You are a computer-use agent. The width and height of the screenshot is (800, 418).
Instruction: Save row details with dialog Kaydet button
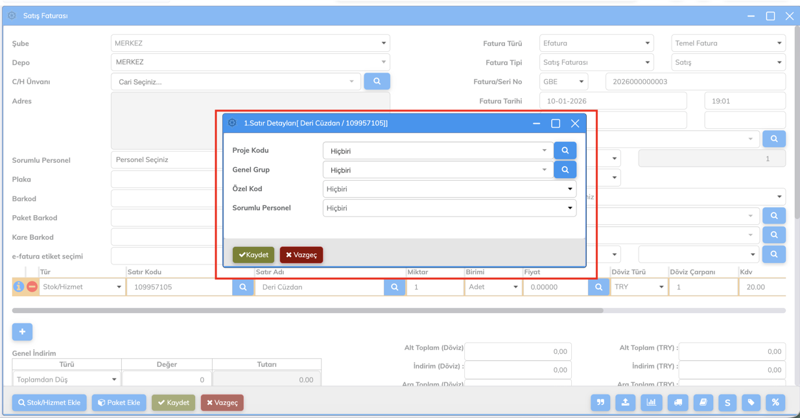(253, 255)
